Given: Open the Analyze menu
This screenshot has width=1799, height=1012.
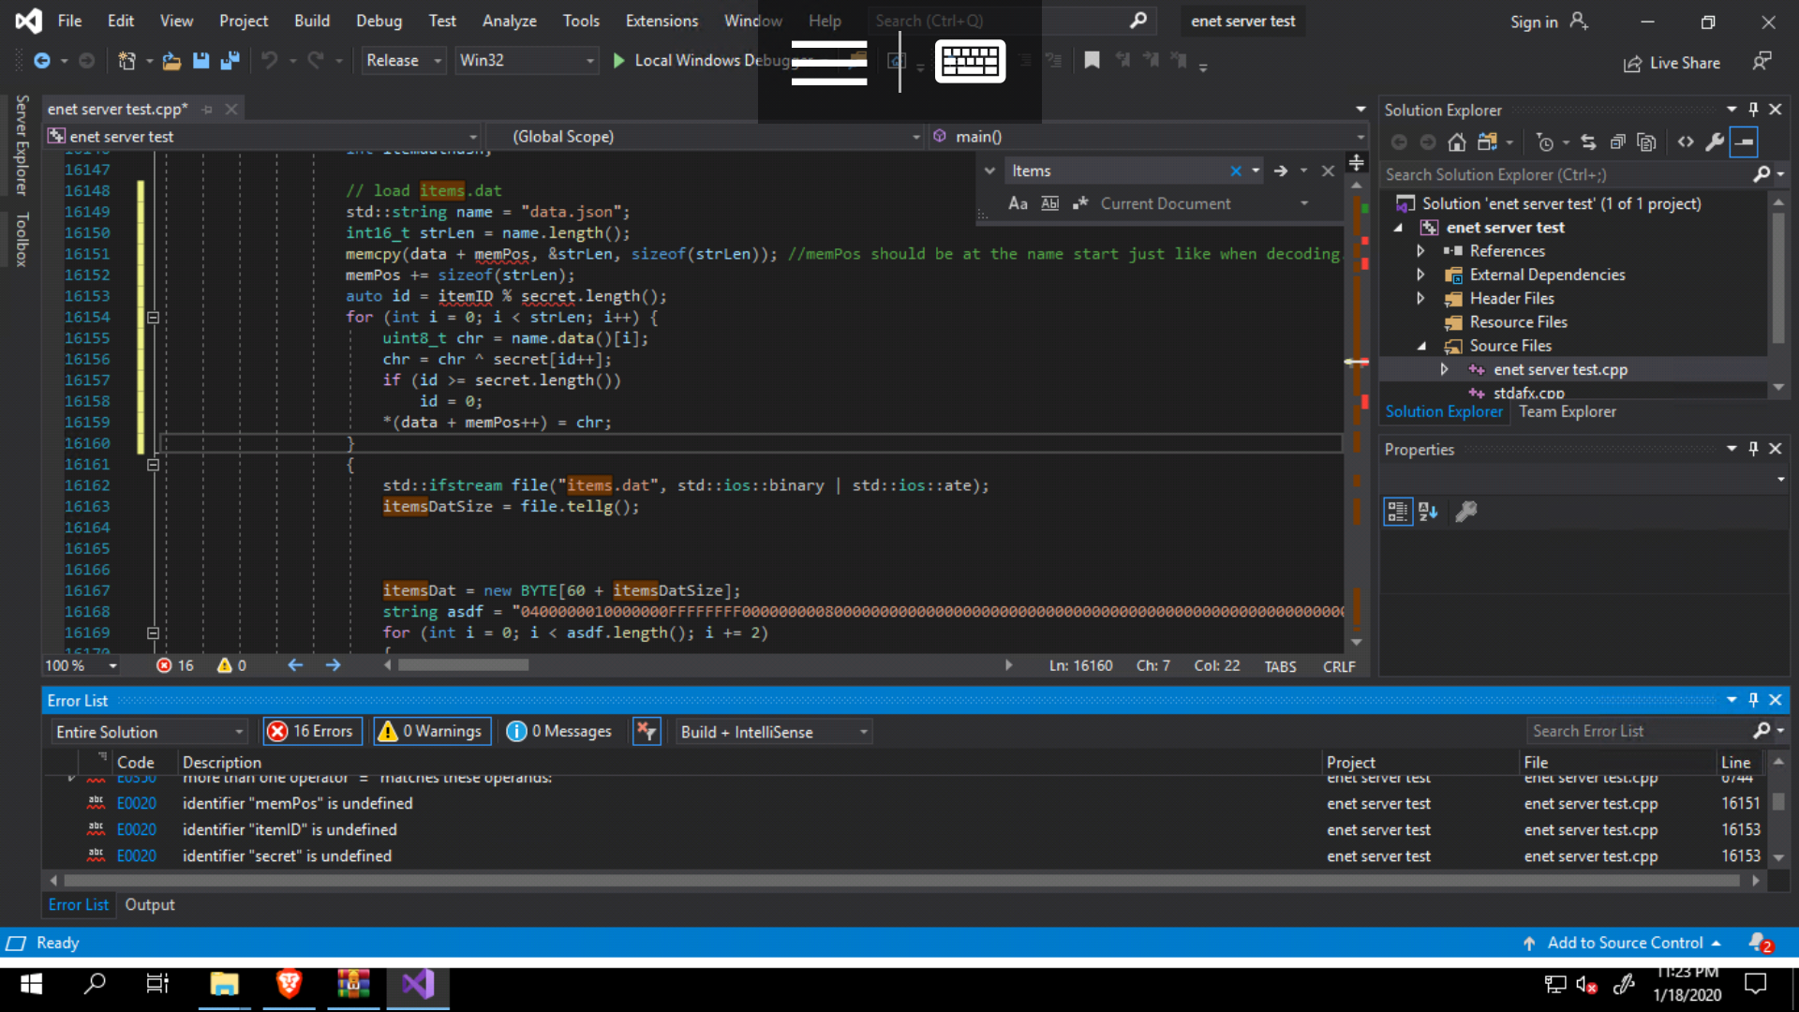Looking at the screenshot, I should point(509,21).
